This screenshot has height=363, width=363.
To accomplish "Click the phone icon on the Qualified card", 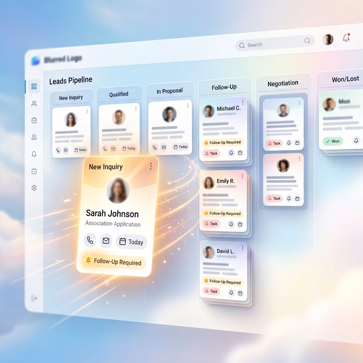I will tap(105, 149).
